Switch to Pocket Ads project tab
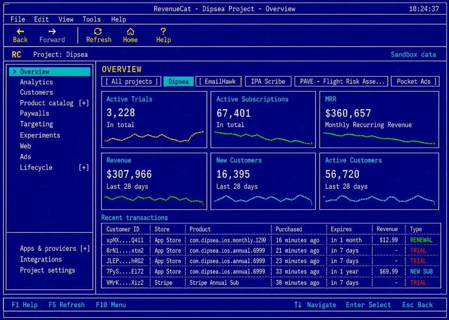The height and width of the screenshot is (320, 449). [x=415, y=81]
